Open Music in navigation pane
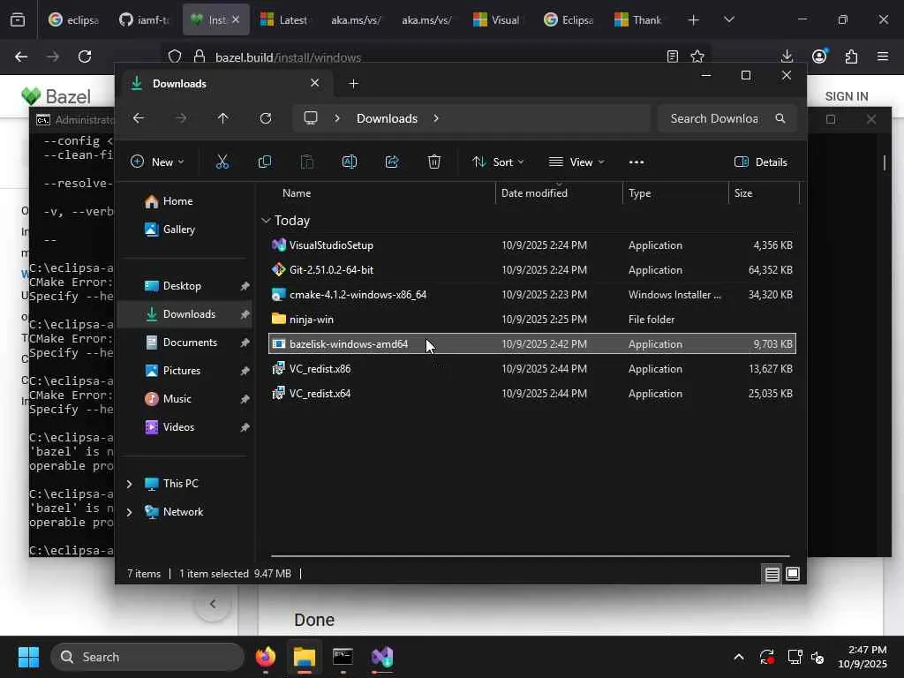Screen dimensions: 904x678 pos(185,399)
